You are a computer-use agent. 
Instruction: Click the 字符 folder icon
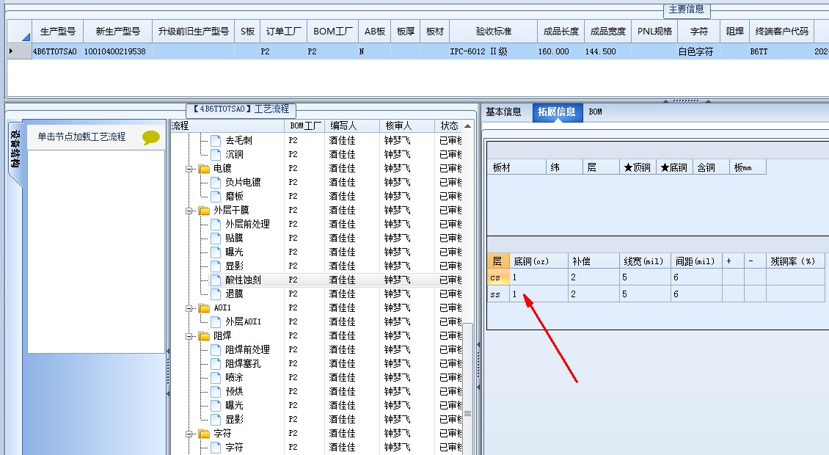coord(204,434)
